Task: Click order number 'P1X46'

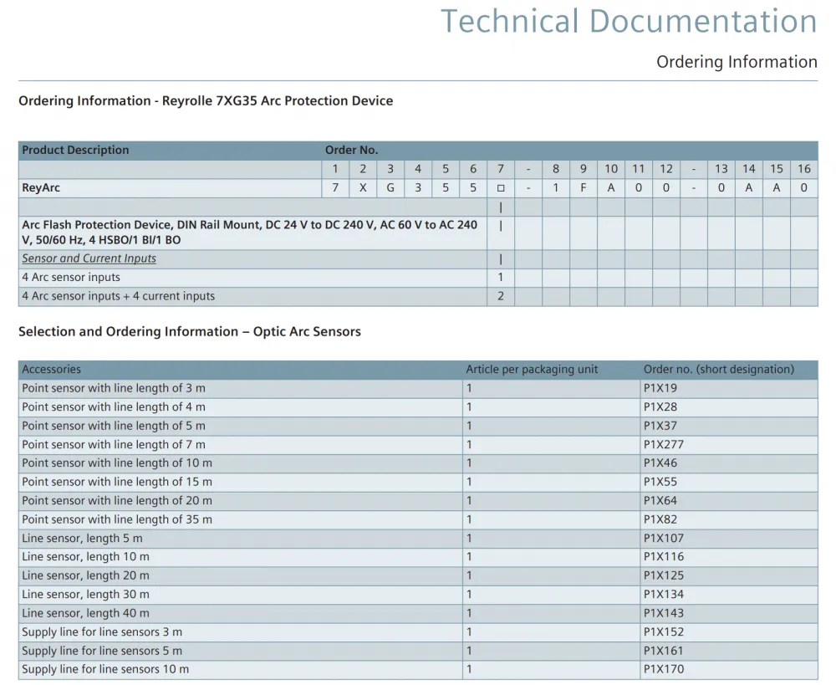Action: 660,463
